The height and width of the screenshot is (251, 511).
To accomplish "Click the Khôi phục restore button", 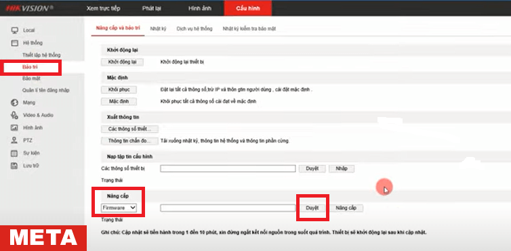I will point(119,89).
